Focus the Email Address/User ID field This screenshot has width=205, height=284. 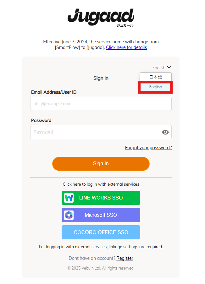pos(101,104)
